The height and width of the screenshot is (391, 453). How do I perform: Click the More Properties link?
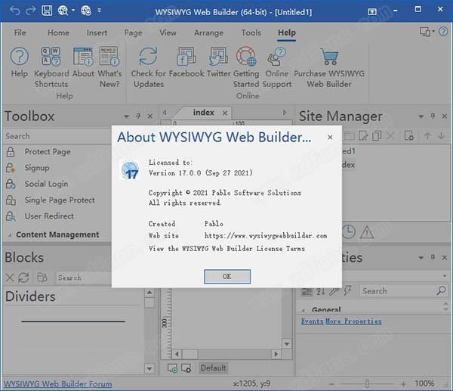[x=353, y=321]
